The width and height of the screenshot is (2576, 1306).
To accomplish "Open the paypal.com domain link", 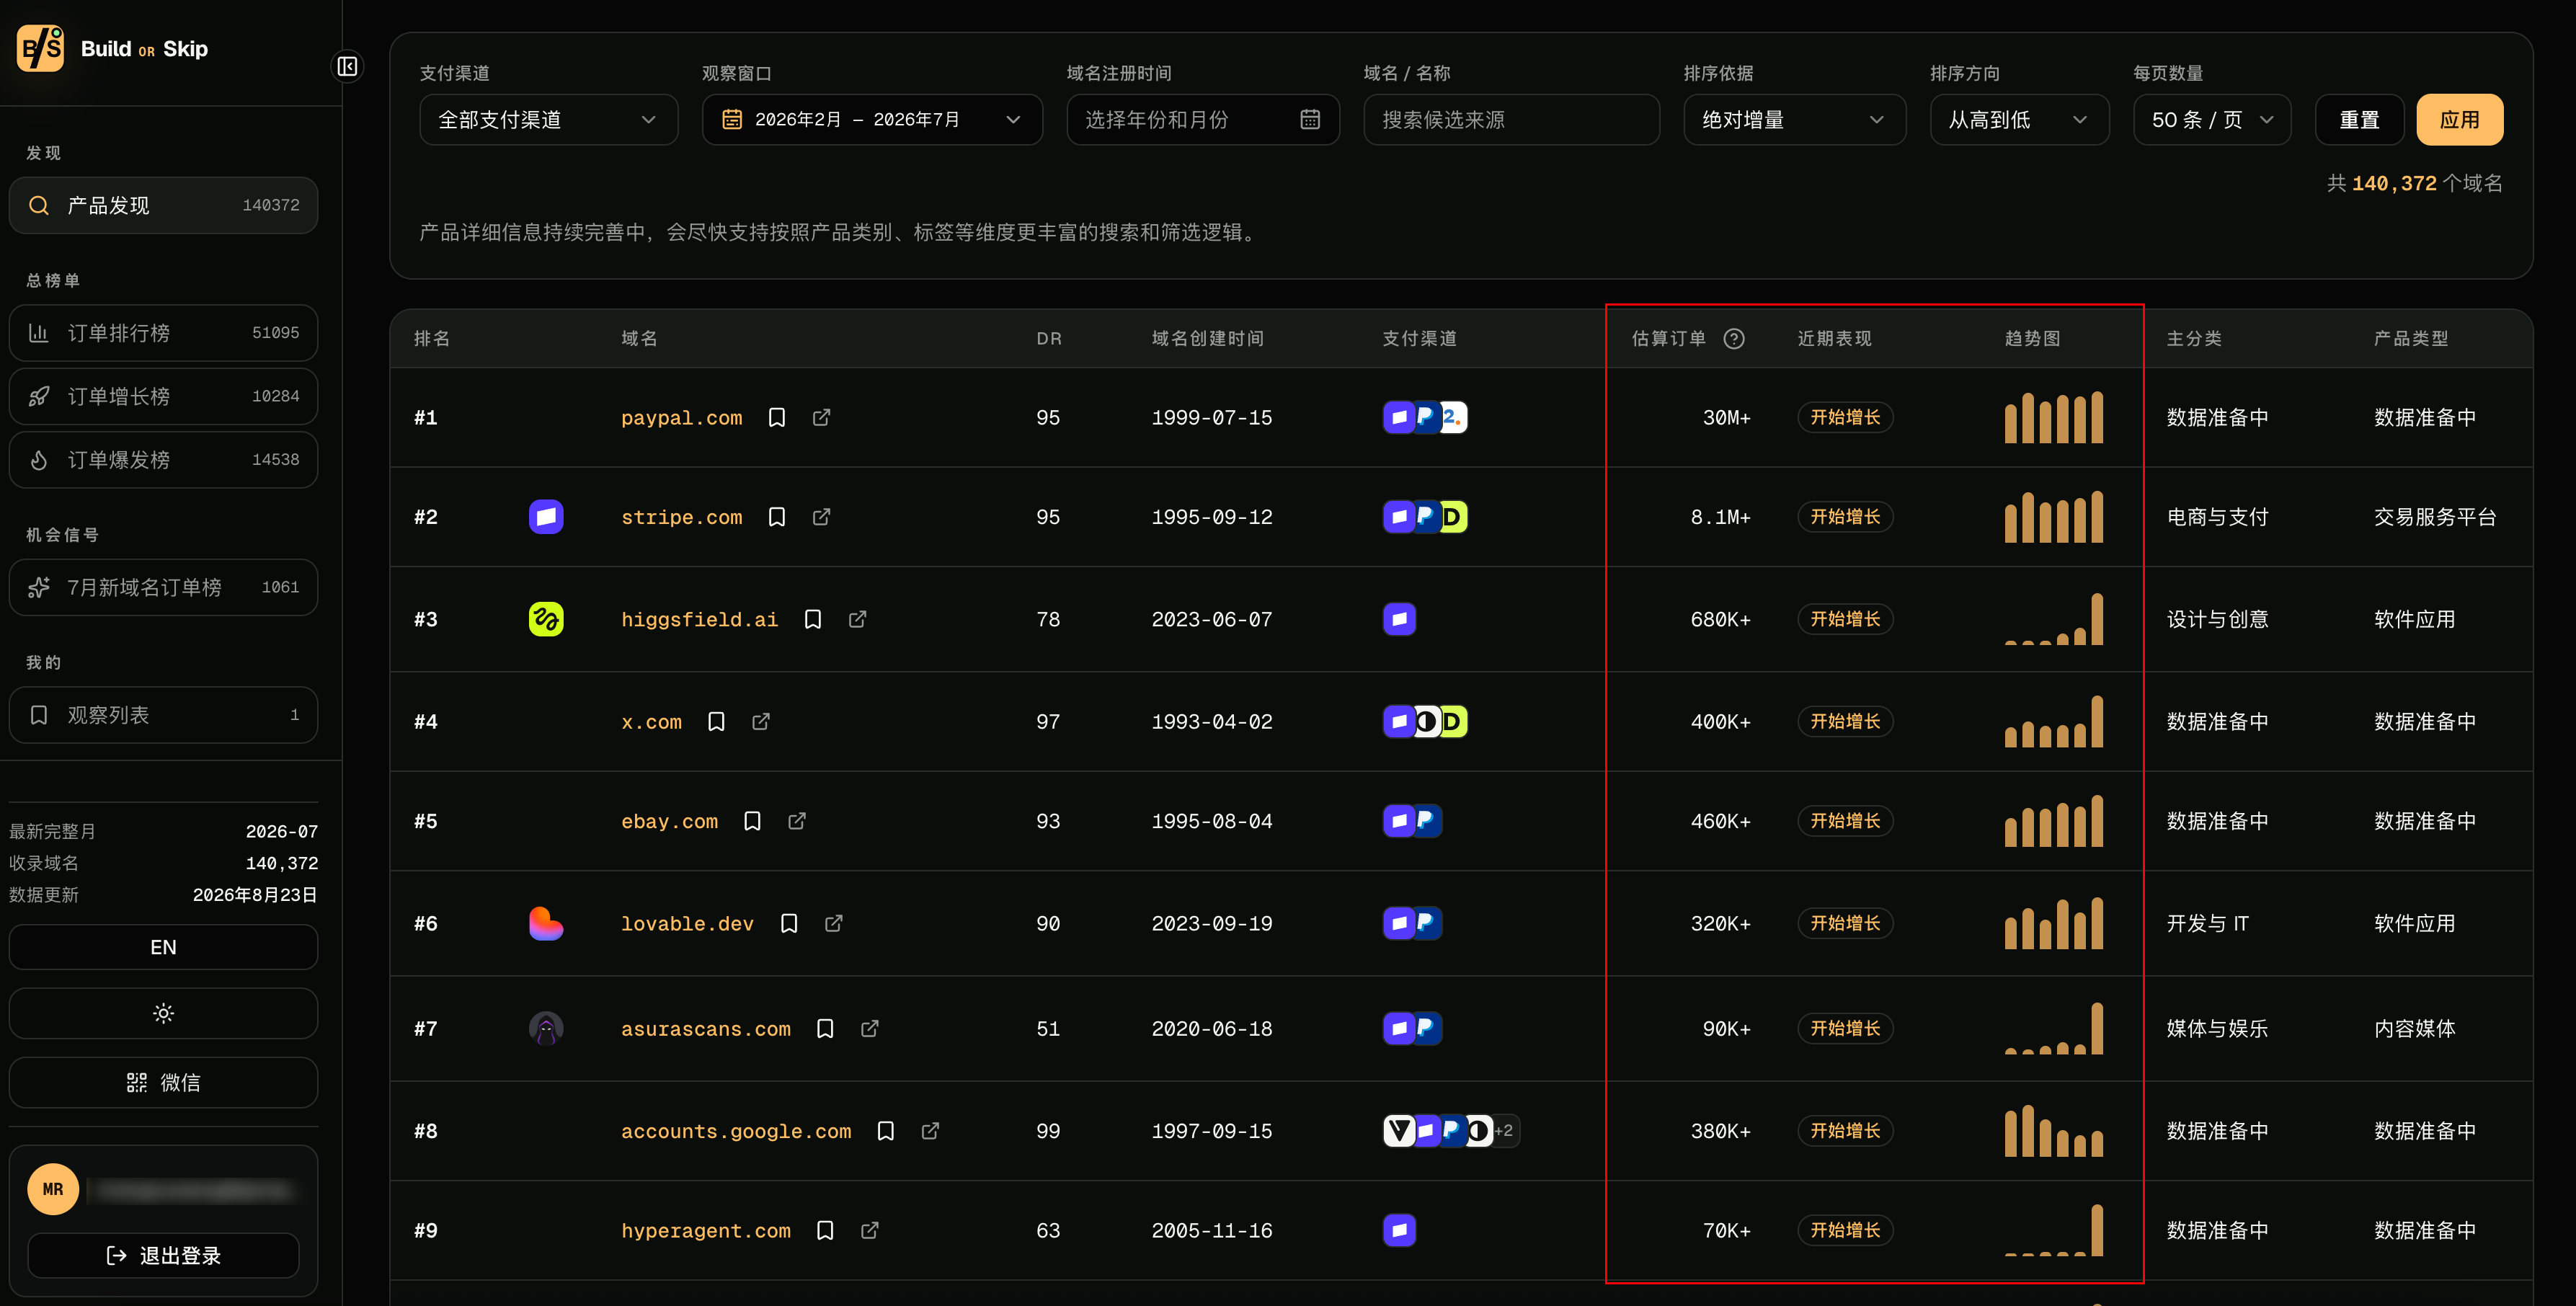I will (x=681, y=418).
